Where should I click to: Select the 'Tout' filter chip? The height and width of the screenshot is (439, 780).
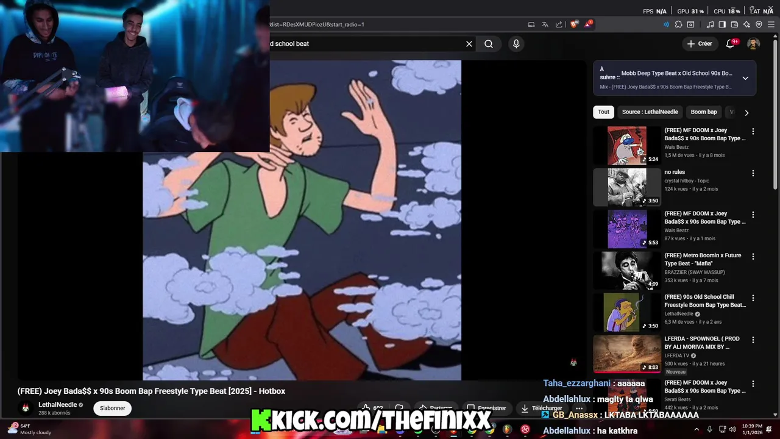[603, 112]
